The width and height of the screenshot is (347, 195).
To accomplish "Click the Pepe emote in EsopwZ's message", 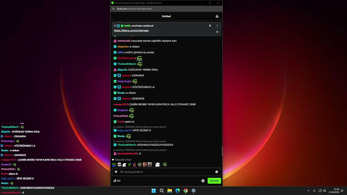I will (131, 110).
